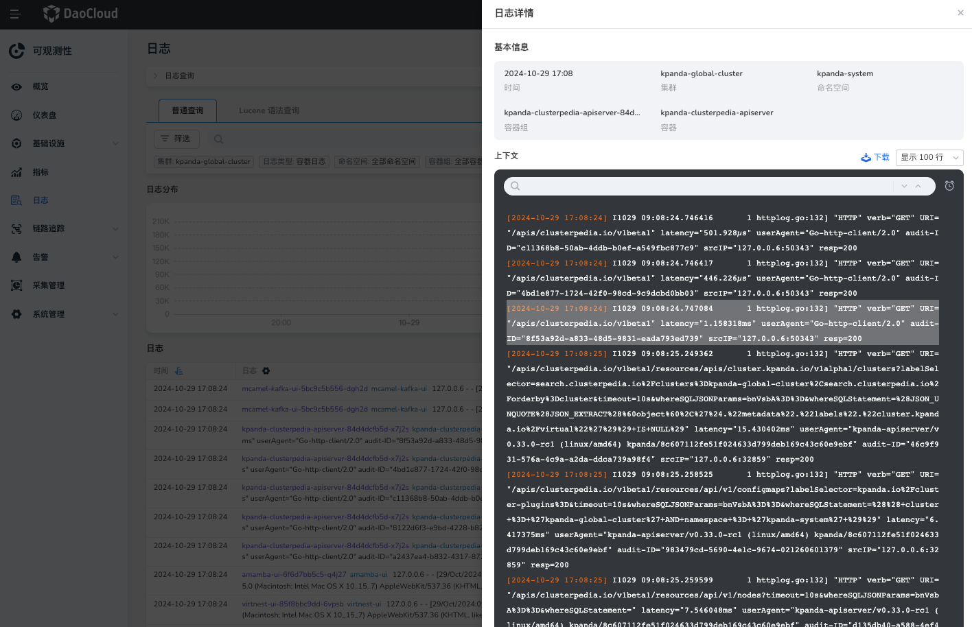Click the 筛选 filter button
The image size is (972, 627).
click(176, 139)
